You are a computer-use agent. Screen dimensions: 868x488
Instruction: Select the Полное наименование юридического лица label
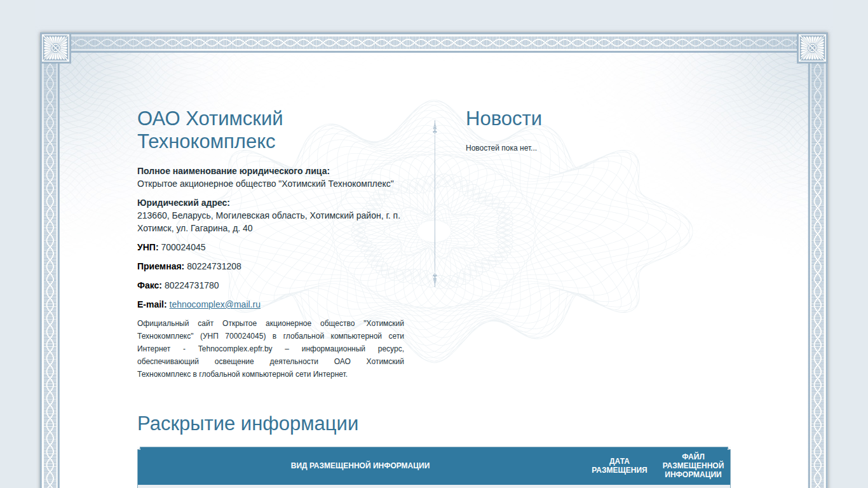[234, 171]
